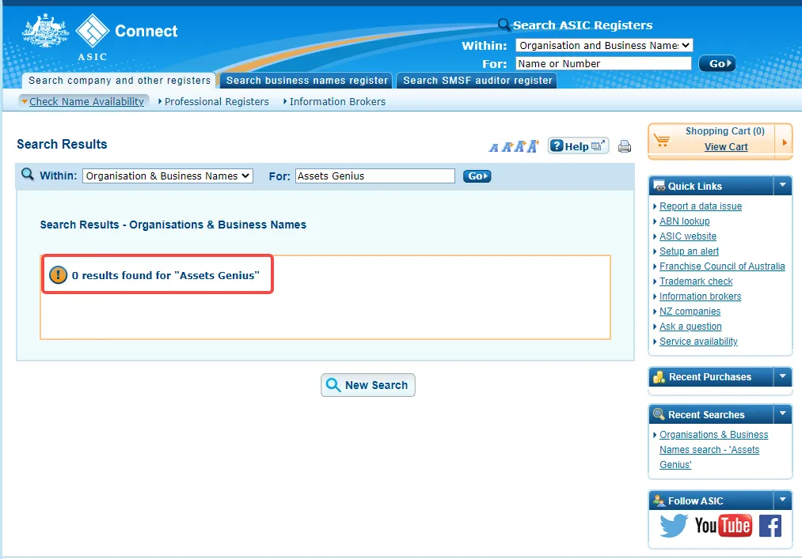Open Ask a question link
Image resolution: width=802 pixels, height=559 pixels.
[x=690, y=326]
